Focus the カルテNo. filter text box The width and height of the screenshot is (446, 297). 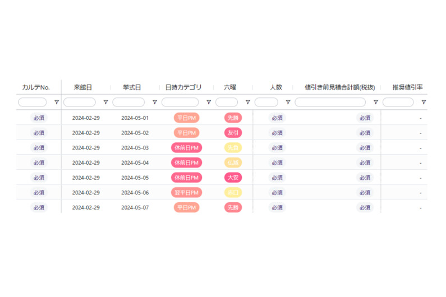click(x=33, y=103)
